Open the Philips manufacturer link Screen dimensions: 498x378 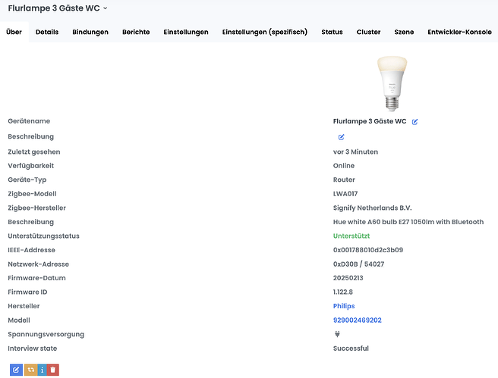pos(344,306)
